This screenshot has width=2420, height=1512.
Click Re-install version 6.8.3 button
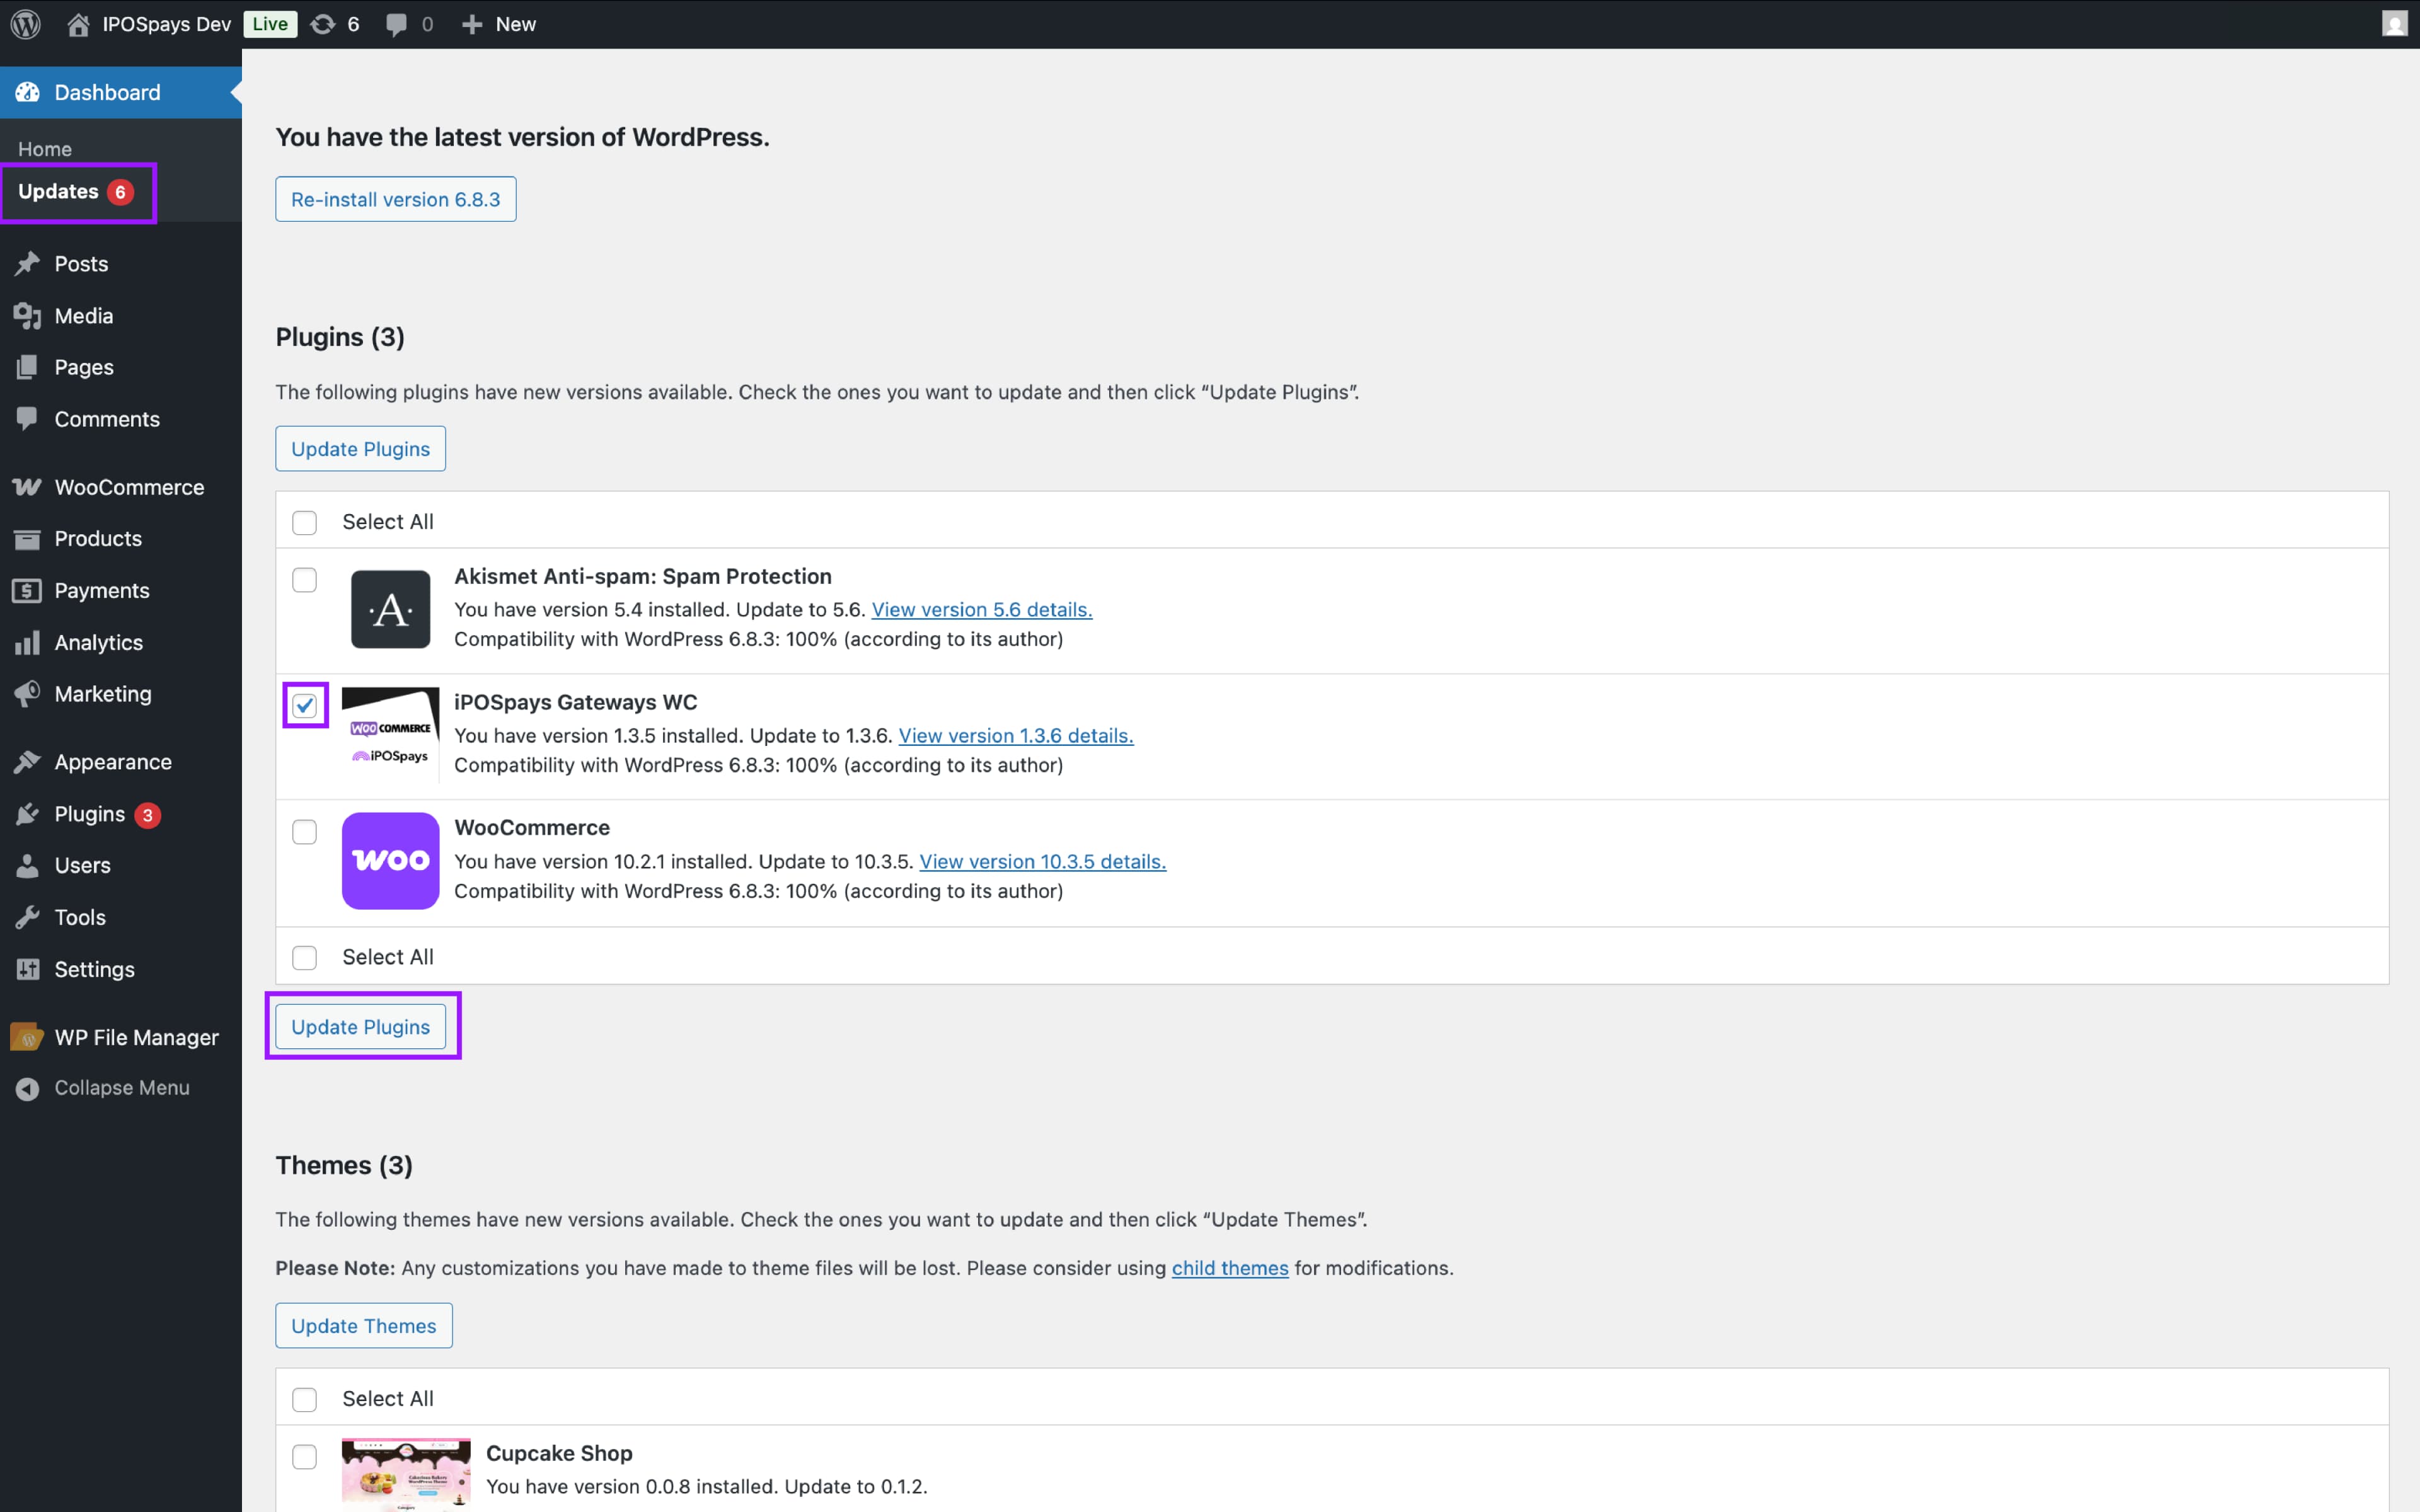click(x=395, y=199)
